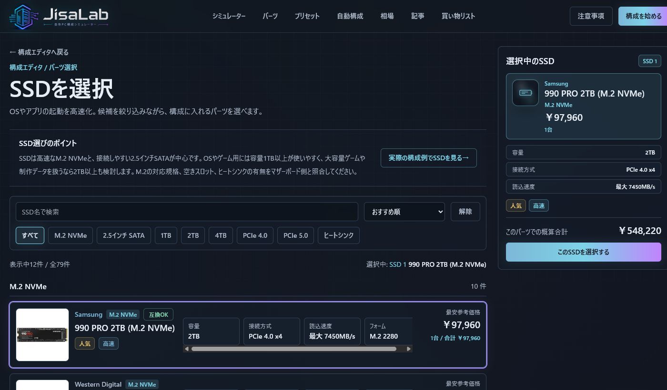Image resolution: width=667 pixels, height=390 pixels.
Task: Click the 高速 tag in the 選択中のSSD panel
Action: point(539,205)
